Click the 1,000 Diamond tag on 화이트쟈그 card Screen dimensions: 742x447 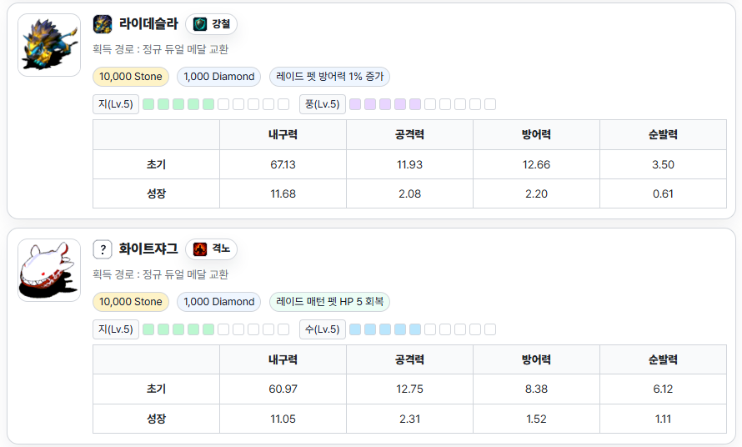219,302
